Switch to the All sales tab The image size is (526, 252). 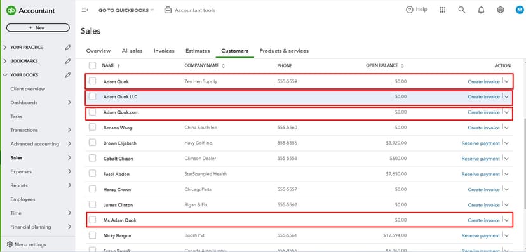132,51
